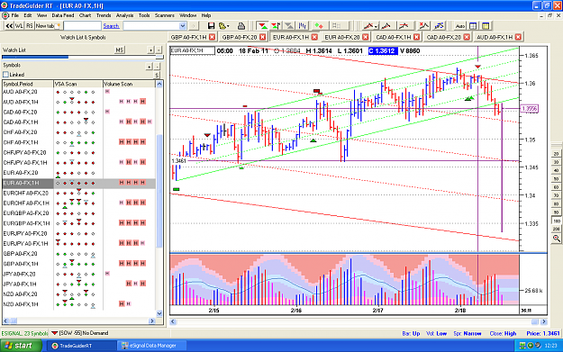Open the Scanners menu
563x352 pixels.
coord(165,15)
